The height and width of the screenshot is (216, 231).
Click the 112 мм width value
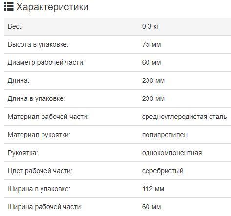click(153, 189)
